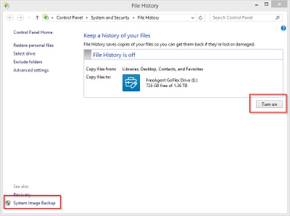Click the arrow after System and Security

click(133, 18)
